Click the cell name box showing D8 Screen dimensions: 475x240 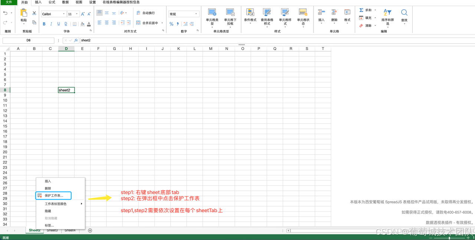tap(29, 40)
